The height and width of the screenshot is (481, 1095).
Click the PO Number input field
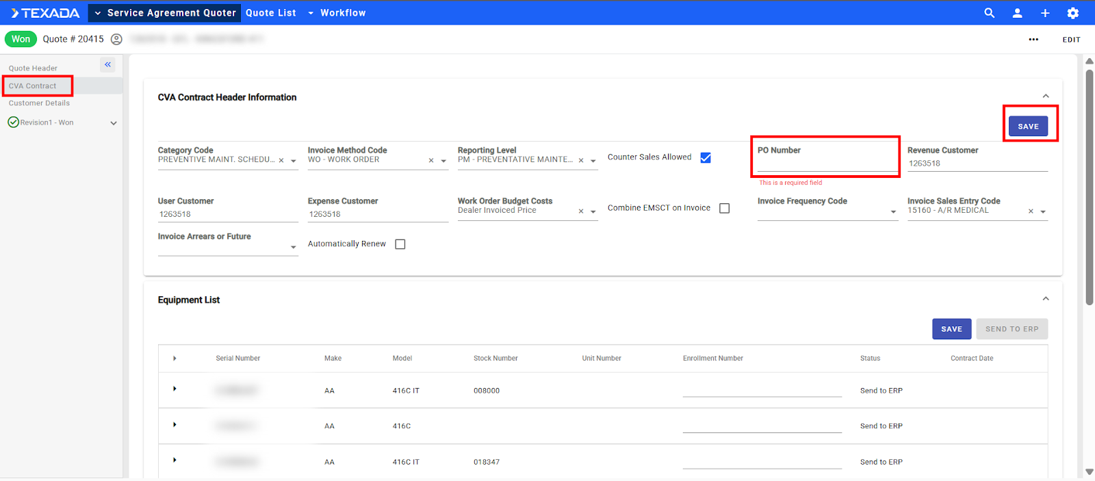coord(827,164)
